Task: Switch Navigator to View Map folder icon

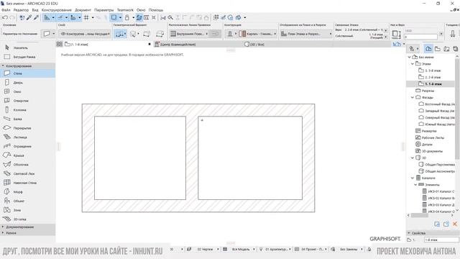Action: coord(438,49)
